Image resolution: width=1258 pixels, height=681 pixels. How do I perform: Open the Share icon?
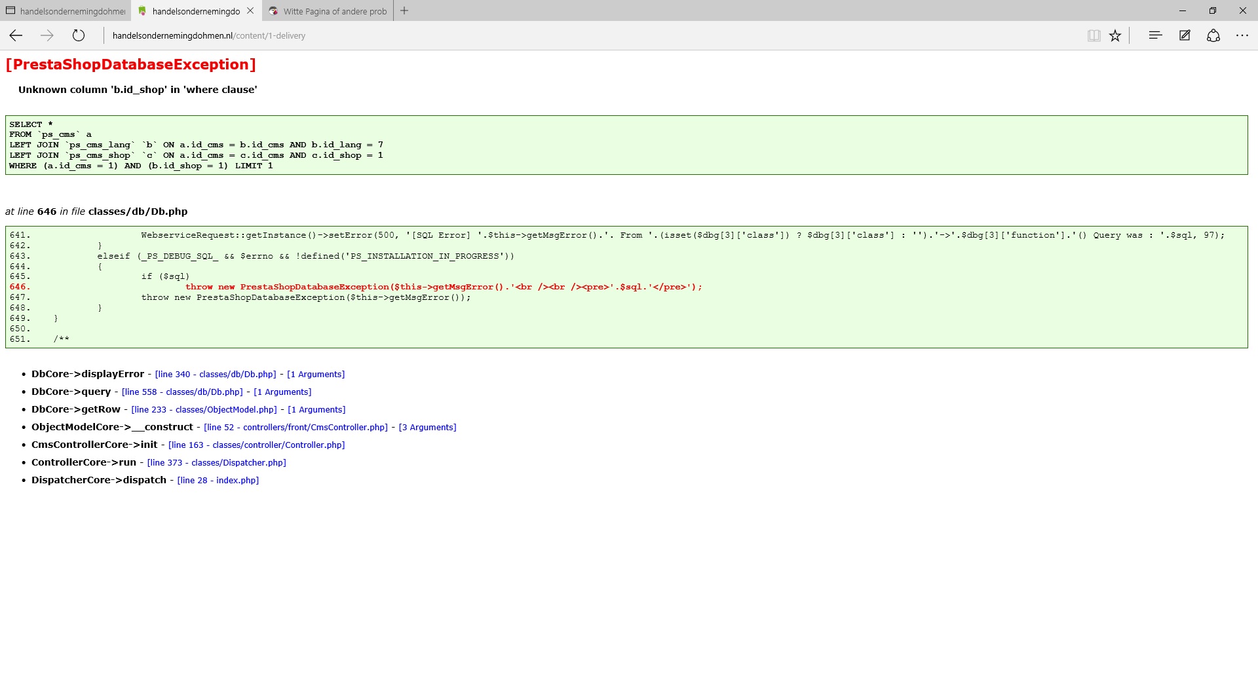pos(1213,35)
